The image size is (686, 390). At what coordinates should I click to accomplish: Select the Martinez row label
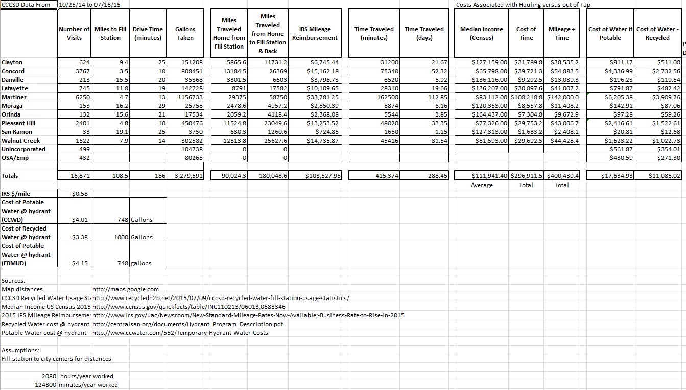click(14, 97)
